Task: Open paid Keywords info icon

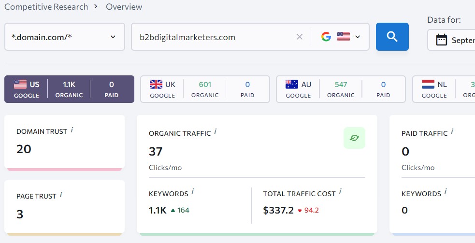Action: 446,191
